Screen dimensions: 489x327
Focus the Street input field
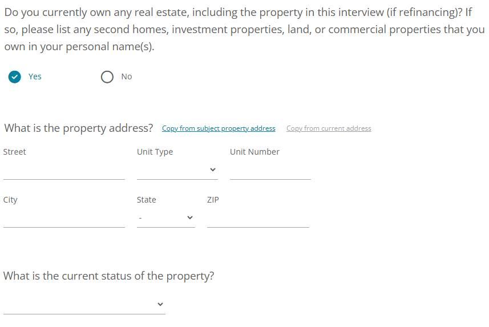[64, 171]
